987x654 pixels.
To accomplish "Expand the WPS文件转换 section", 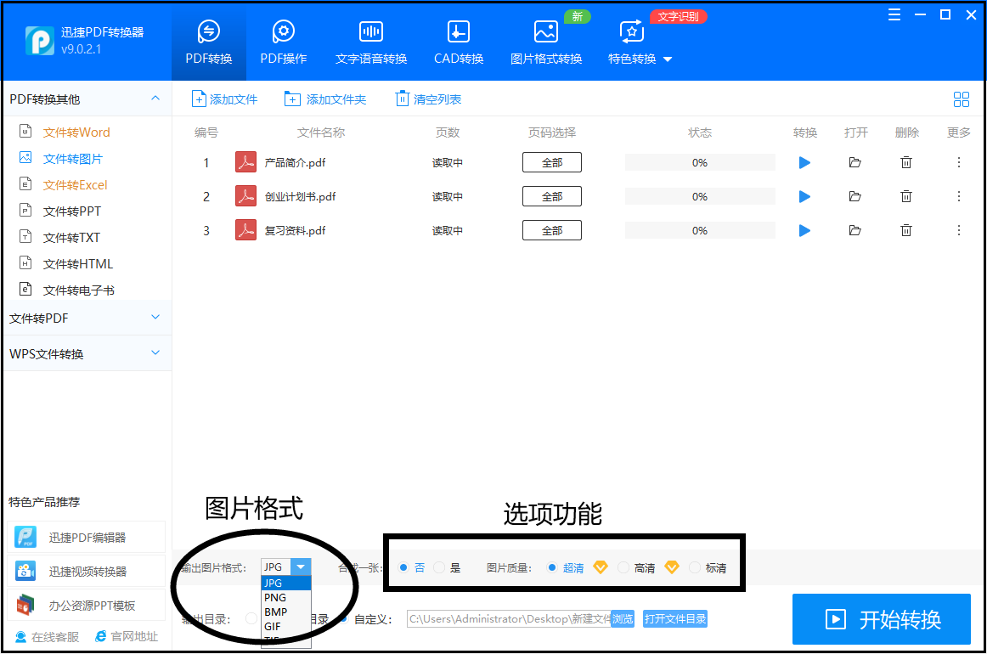I will tap(155, 352).
